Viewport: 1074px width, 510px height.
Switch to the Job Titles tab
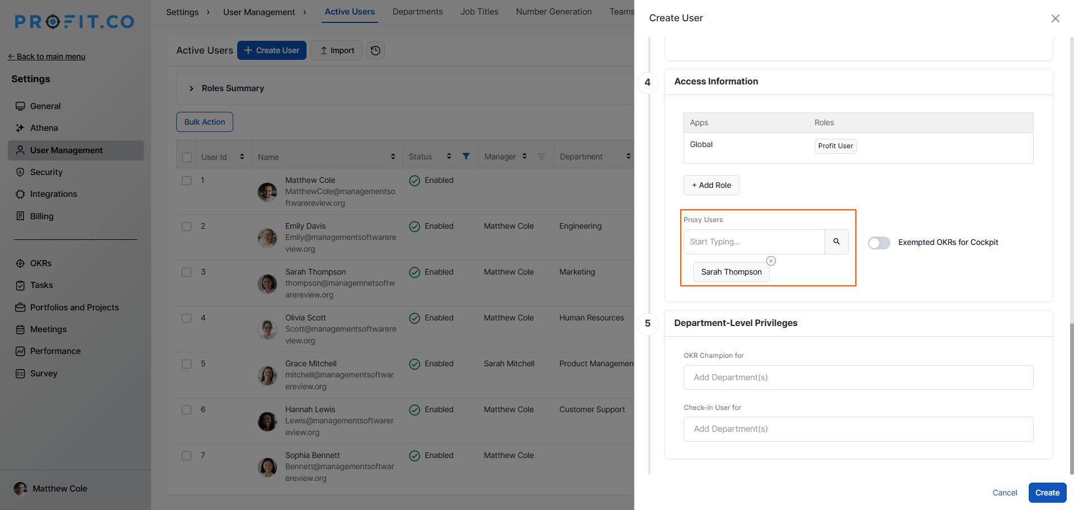(x=479, y=12)
